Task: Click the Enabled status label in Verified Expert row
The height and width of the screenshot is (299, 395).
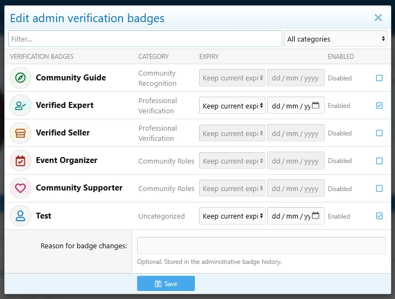Action: tap(339, 106)
